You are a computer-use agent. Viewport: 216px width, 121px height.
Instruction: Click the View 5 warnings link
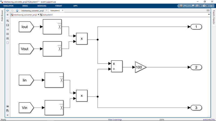tap(115, 119)
